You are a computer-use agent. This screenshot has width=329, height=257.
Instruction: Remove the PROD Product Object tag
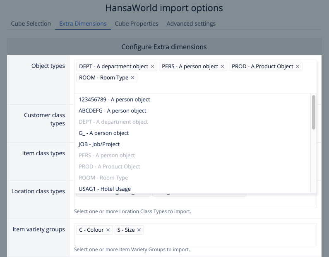coord(298,66)
